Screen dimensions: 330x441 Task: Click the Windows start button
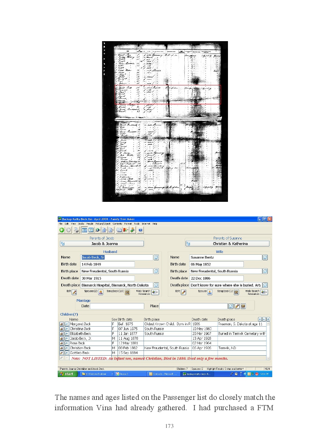point(67,374)
